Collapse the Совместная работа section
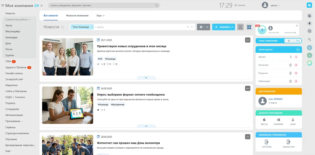The image size is (315, 155). [x=18, y=19]
